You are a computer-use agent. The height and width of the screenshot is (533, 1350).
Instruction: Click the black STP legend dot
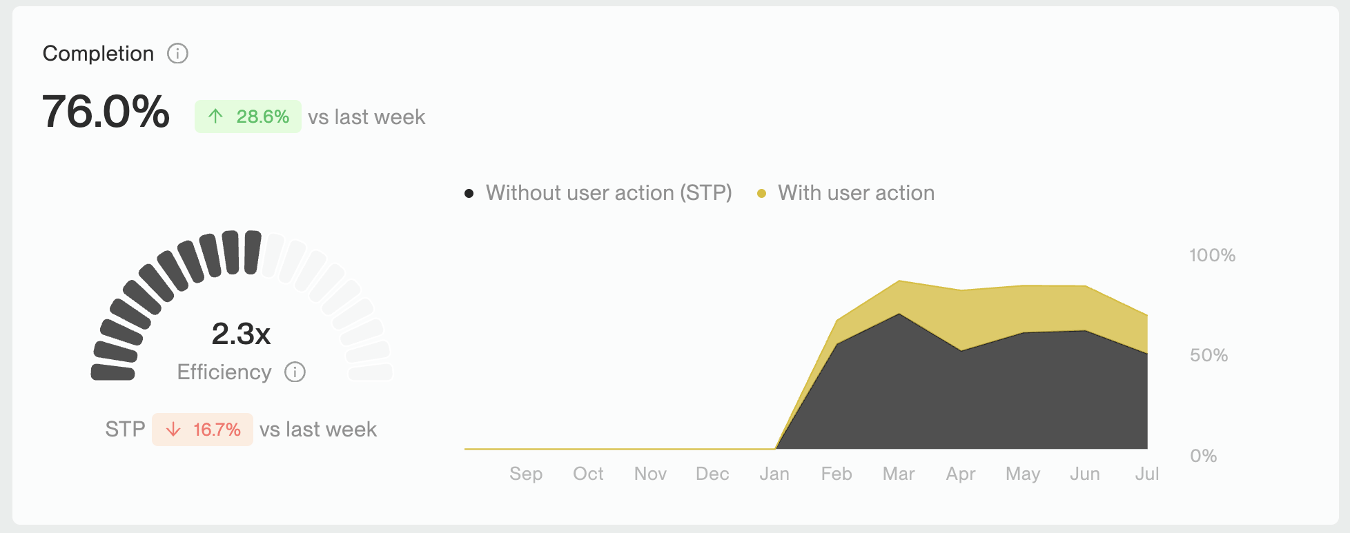[469, 194]
